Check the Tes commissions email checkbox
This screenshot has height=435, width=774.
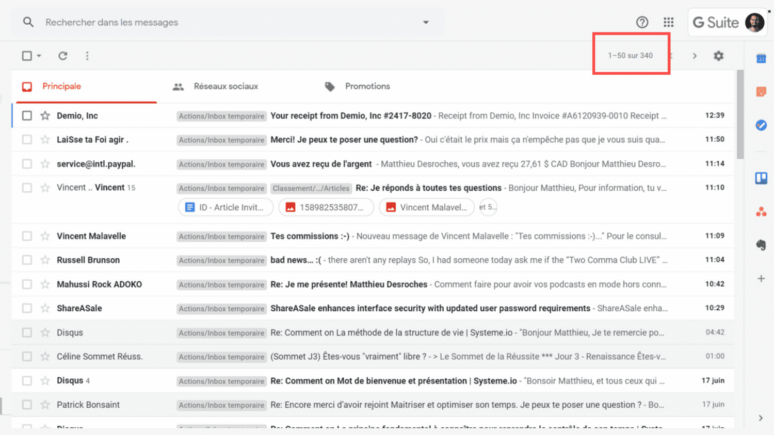tap(27, 236)
